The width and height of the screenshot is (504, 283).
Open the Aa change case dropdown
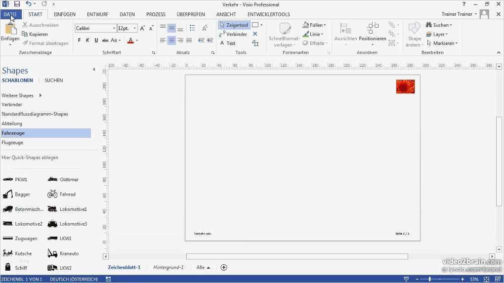116,40
